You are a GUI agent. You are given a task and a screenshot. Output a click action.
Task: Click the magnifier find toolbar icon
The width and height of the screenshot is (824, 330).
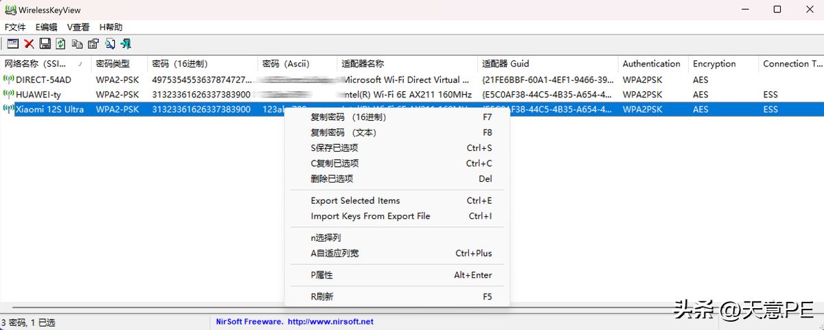click(109, 44)
